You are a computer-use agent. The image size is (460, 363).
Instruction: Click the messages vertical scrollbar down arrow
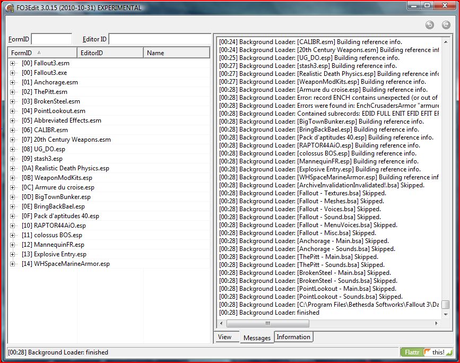(x=445, y=313)
